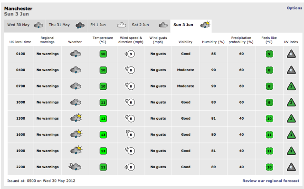Click the weather icon for 0100

tap(76, 54)
